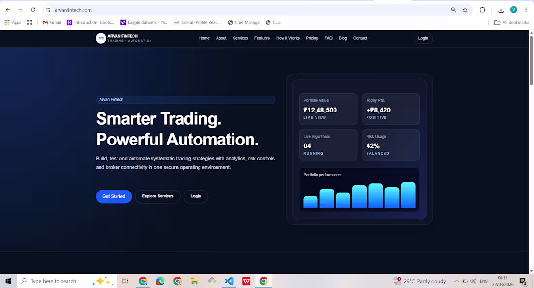Open File Explorer on the taskbar
Viewport: 534px width, 288px height.
click(x=195, y=281)
